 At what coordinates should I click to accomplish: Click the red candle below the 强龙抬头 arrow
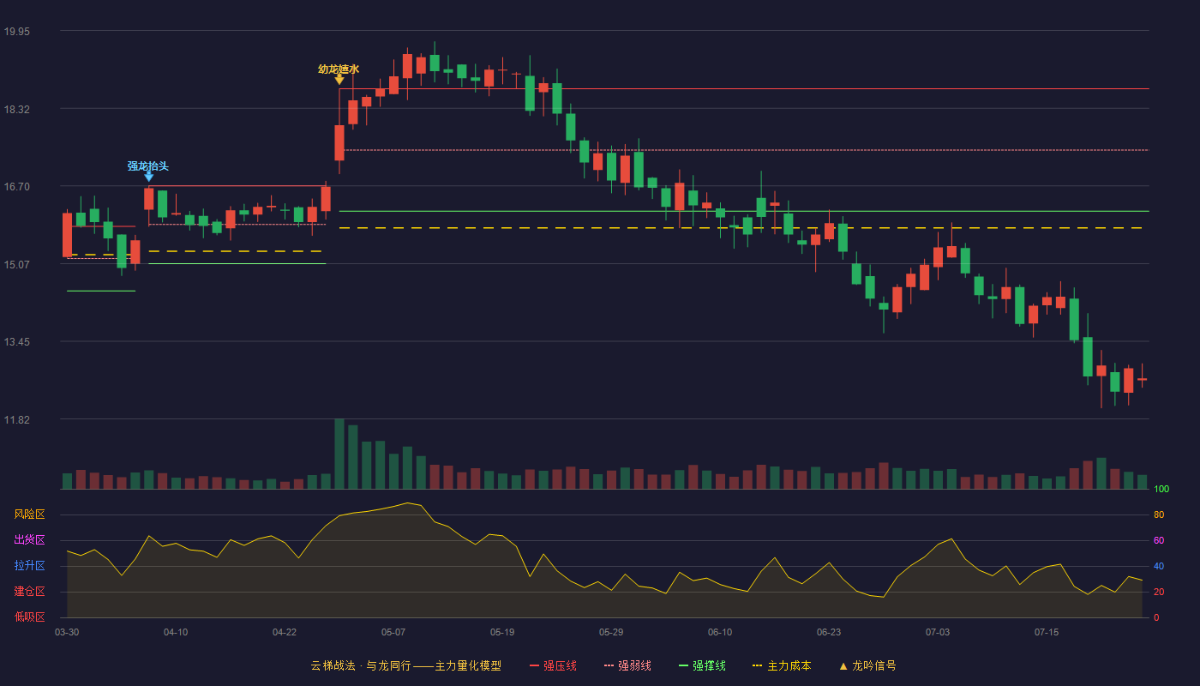tap(149, 199)
